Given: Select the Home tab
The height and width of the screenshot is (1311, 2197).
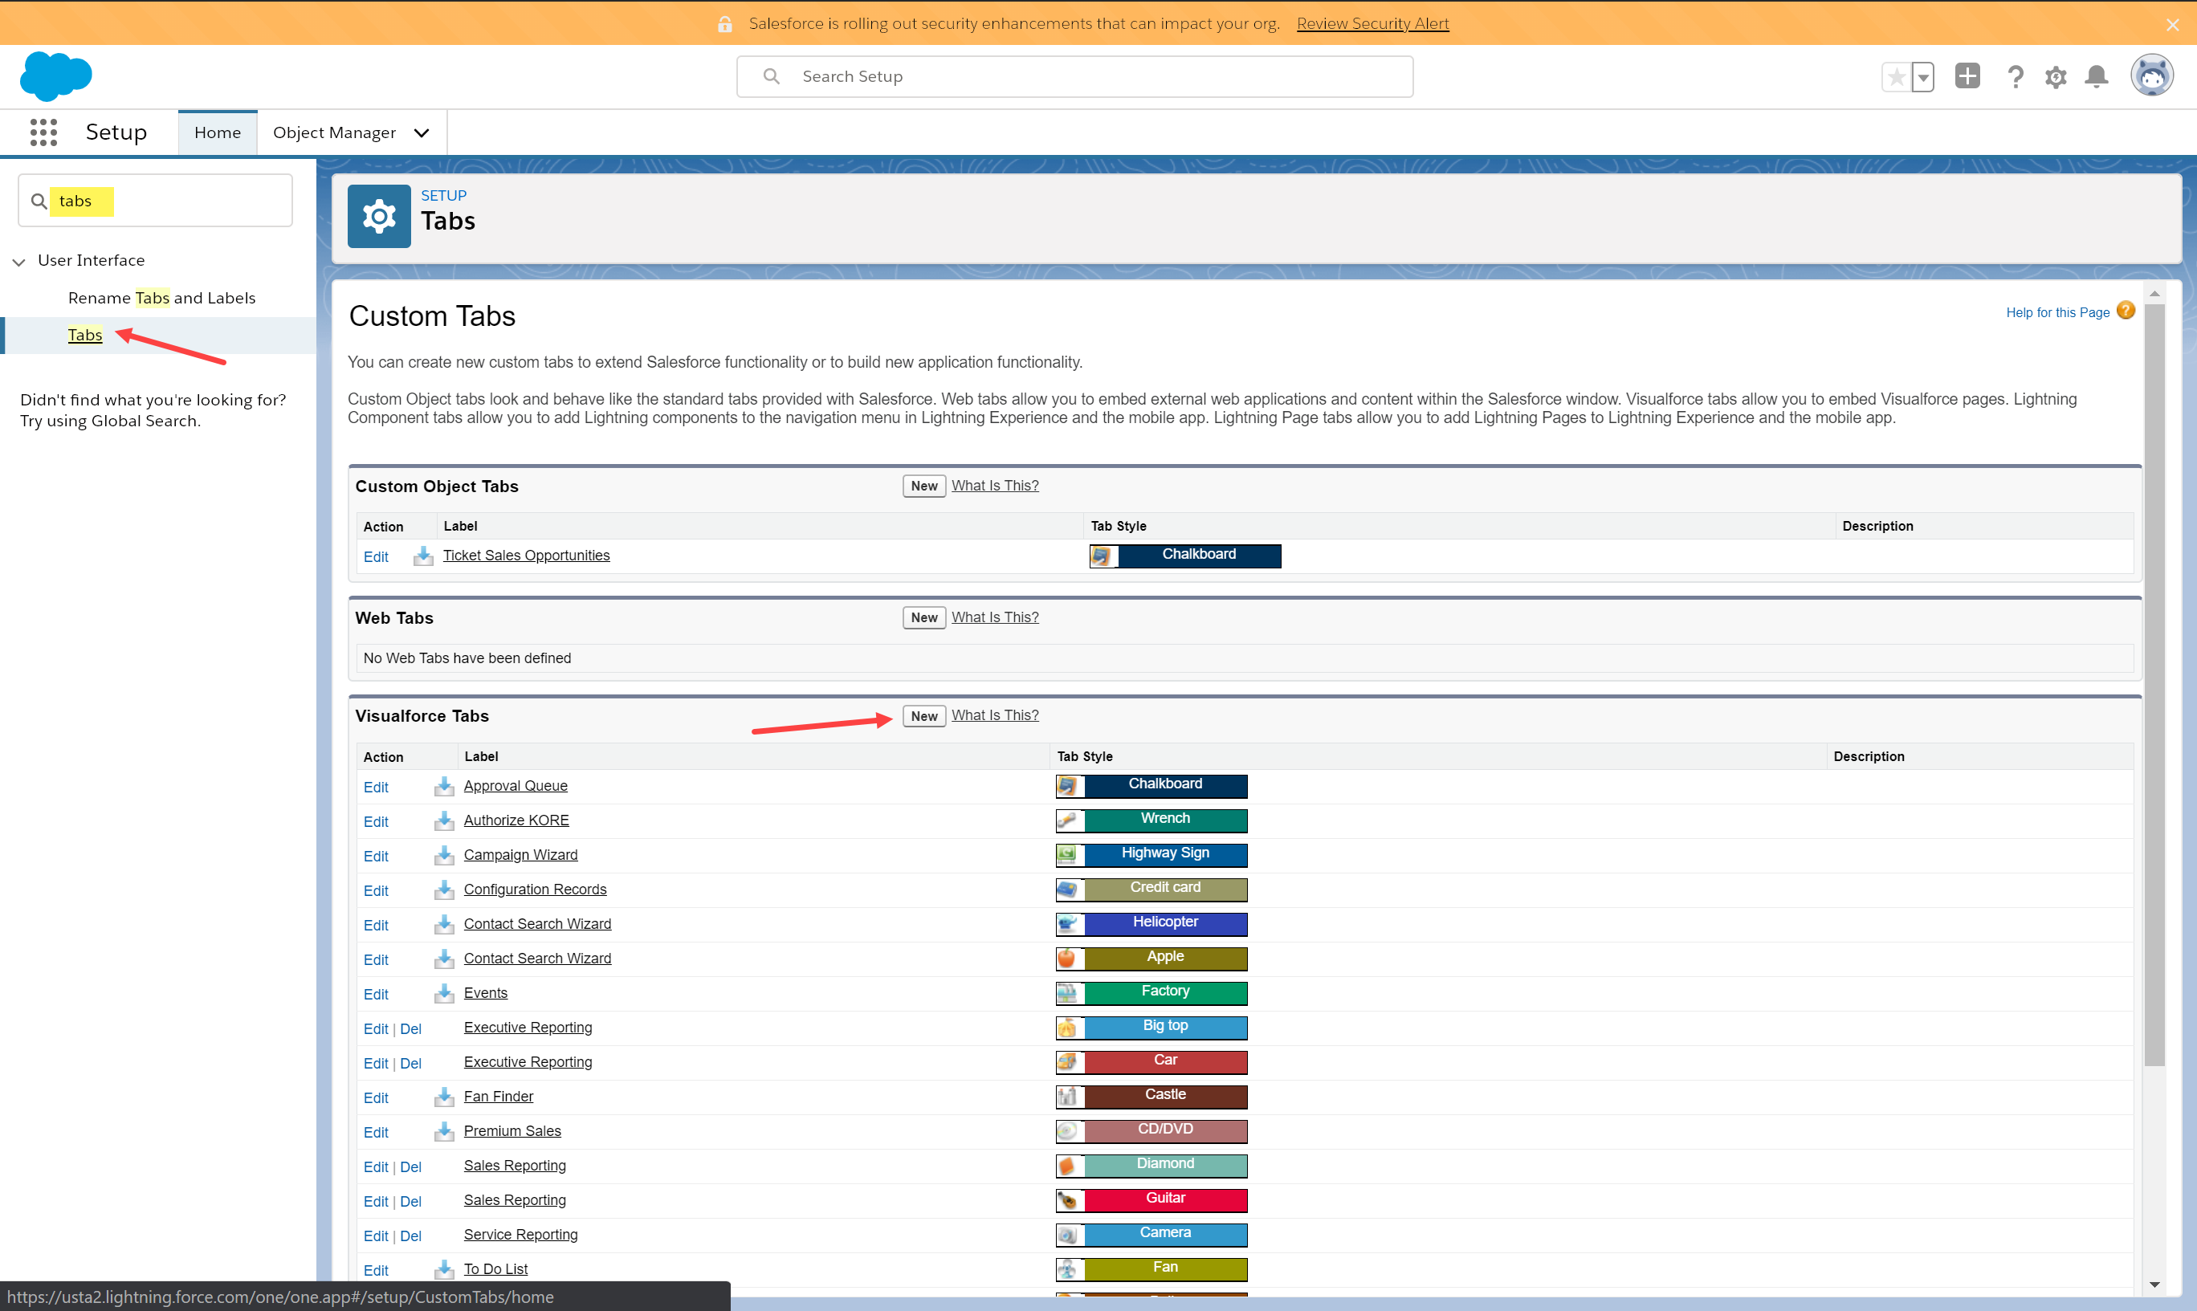Looking at the screenshot, I should click(x=218, y=132).
